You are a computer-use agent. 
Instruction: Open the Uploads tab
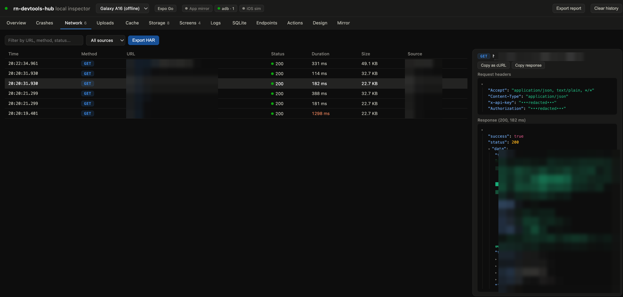105,23
